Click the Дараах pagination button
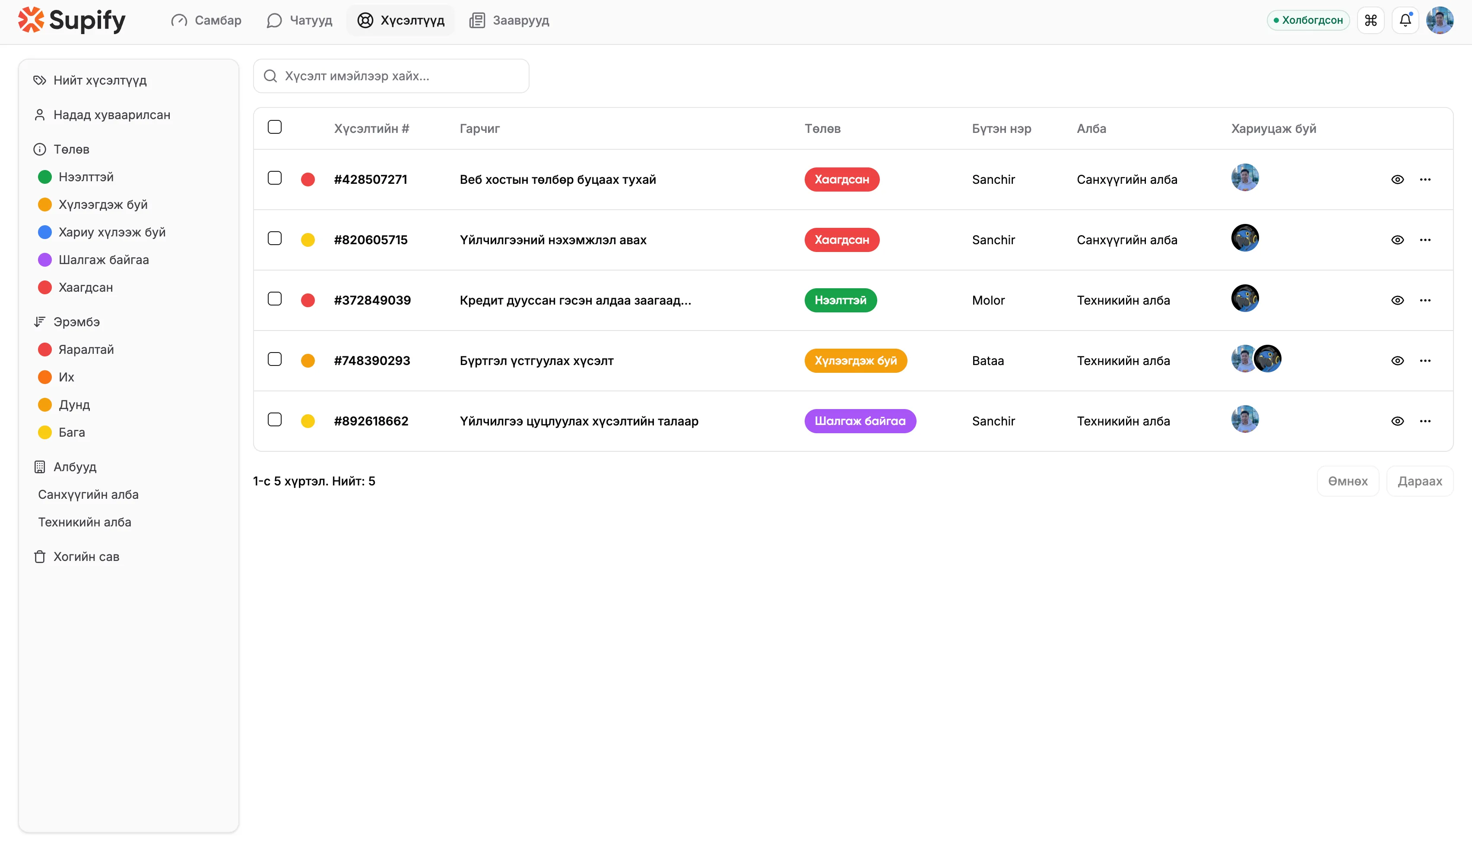This screenshot has width=1472, height=844. coord(1419,481)
